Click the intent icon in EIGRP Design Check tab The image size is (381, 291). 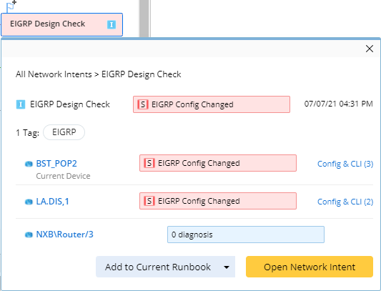112,24
